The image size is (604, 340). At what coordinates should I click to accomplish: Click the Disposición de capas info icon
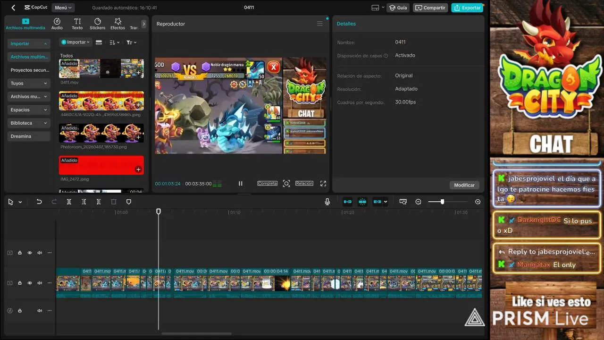point(386,56)
